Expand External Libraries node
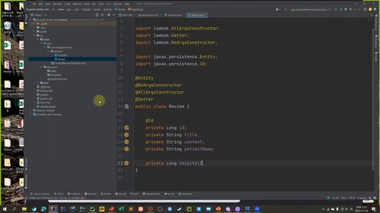The height and width of the screenshot is (213, 380). point(31,111)
